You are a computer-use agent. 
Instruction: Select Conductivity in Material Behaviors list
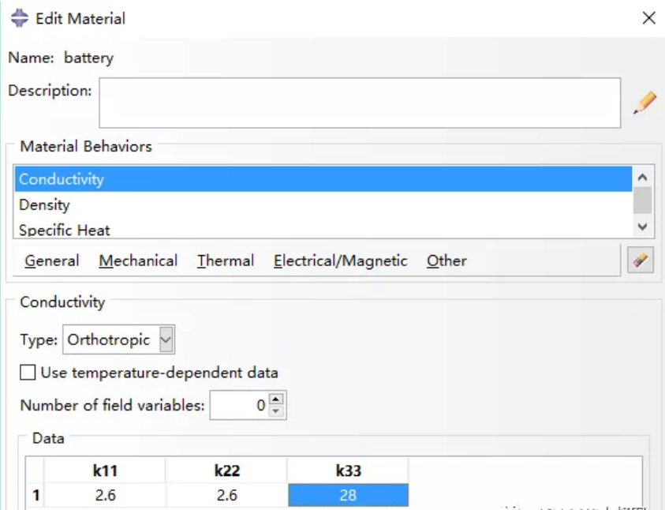click(62, 179)
